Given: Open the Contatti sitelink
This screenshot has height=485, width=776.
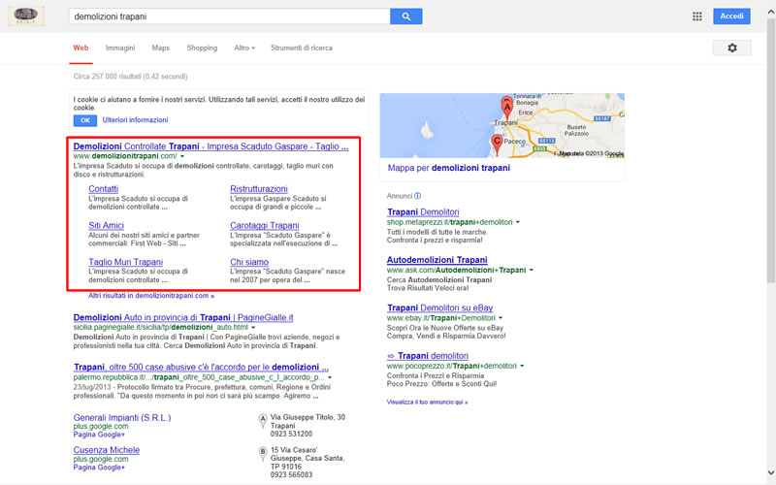Looking at the screenshot, I should pyautogui.click(x=104, y=189).
